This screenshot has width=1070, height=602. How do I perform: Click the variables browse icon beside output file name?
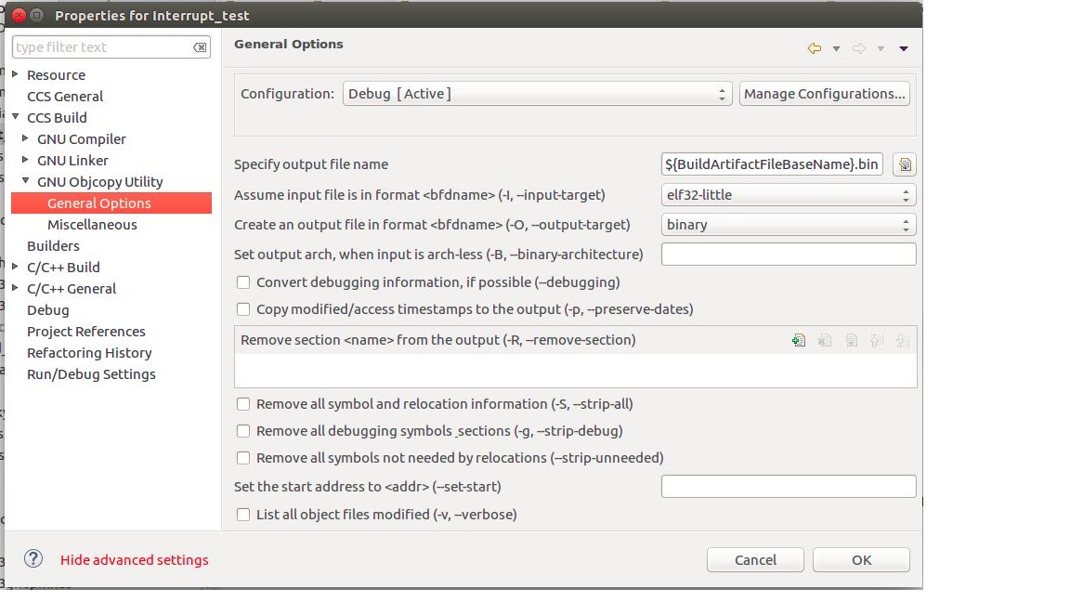[x=904, y=164]
